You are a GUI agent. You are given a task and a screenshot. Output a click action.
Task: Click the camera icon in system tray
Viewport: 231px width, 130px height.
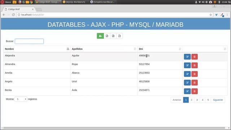pos(210,2)
